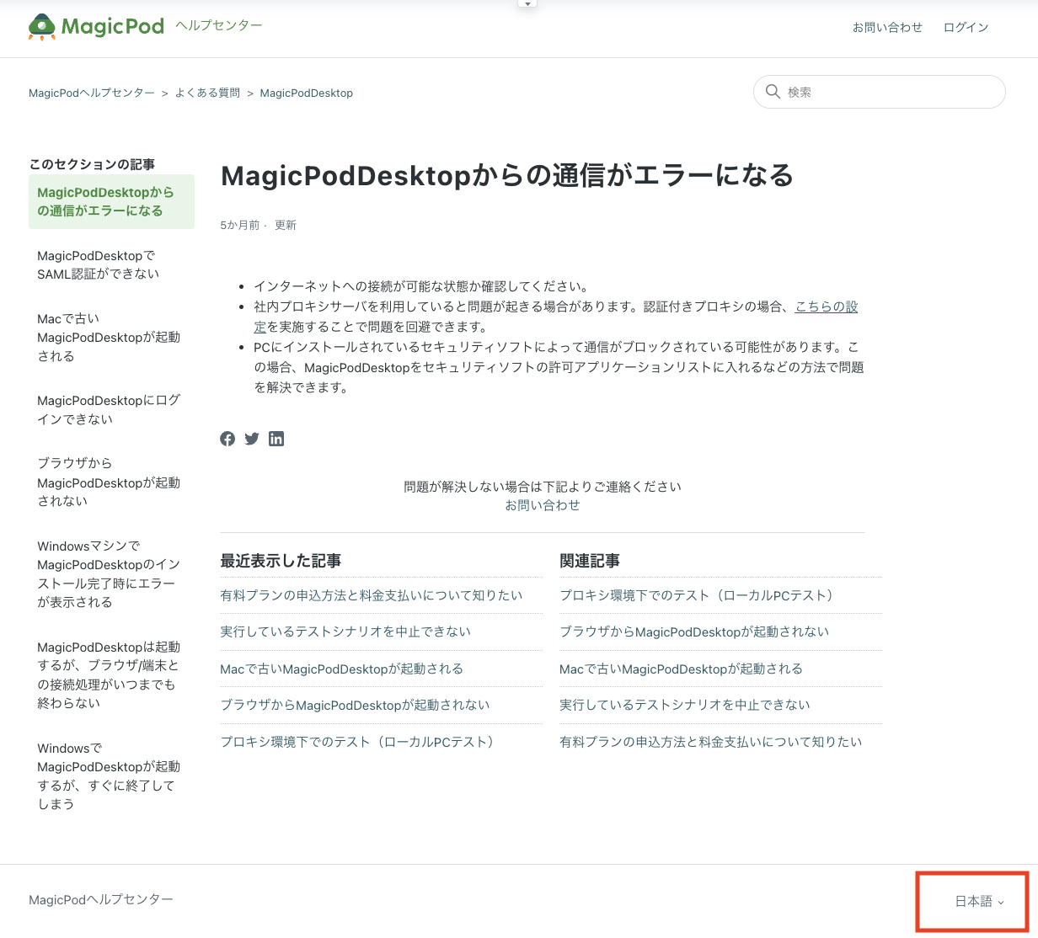This screenshot has width=1038, height=938.
Task: Open sidebar Macで古いMagicPodDesktopが起動される
Action: click(111, 337)
